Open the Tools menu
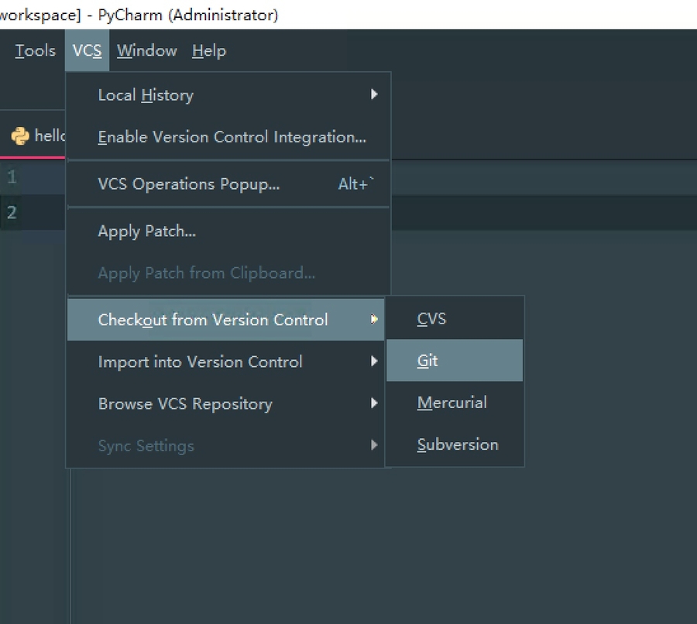The height and width of the screenshot is (624, 697). (x=35, y=51)
